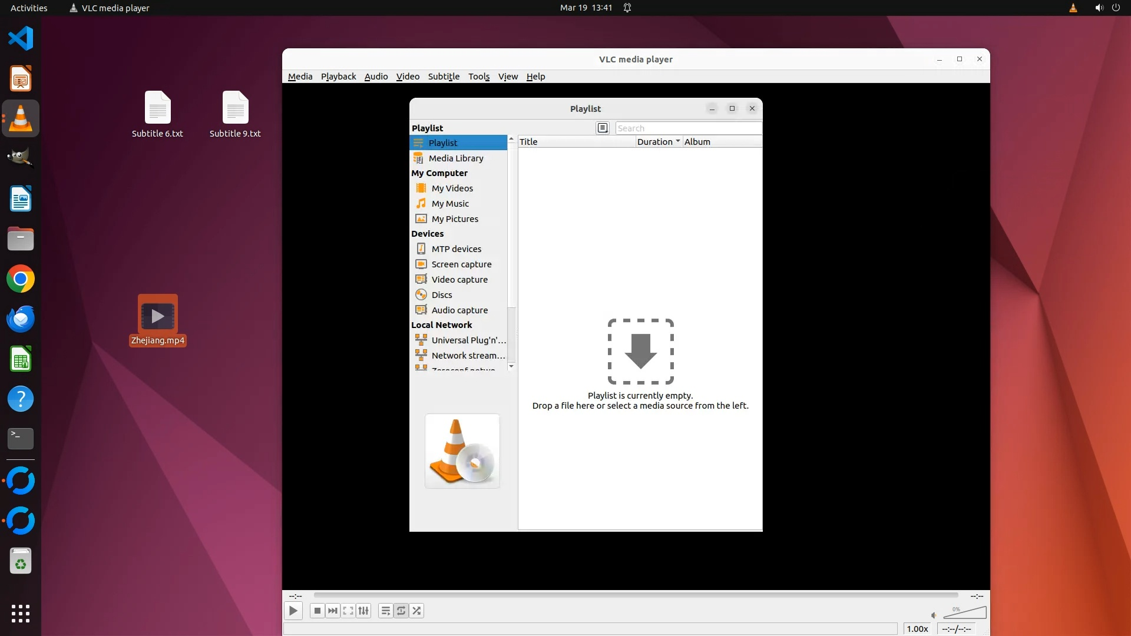Select Media Library in sidebar
Viewport: 1131px width, 636px height.
pyautogui.click(x=455, y=158)
